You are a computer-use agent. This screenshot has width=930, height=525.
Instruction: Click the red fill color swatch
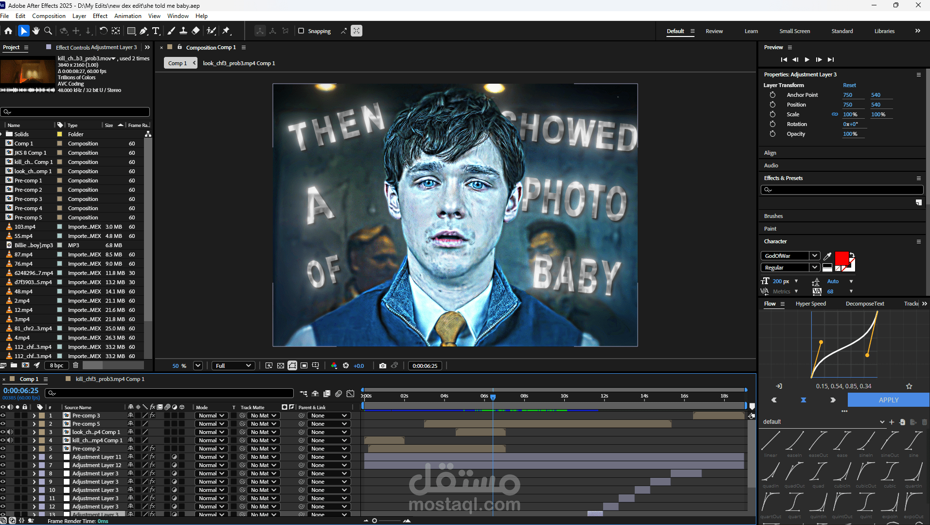(841, 258)
